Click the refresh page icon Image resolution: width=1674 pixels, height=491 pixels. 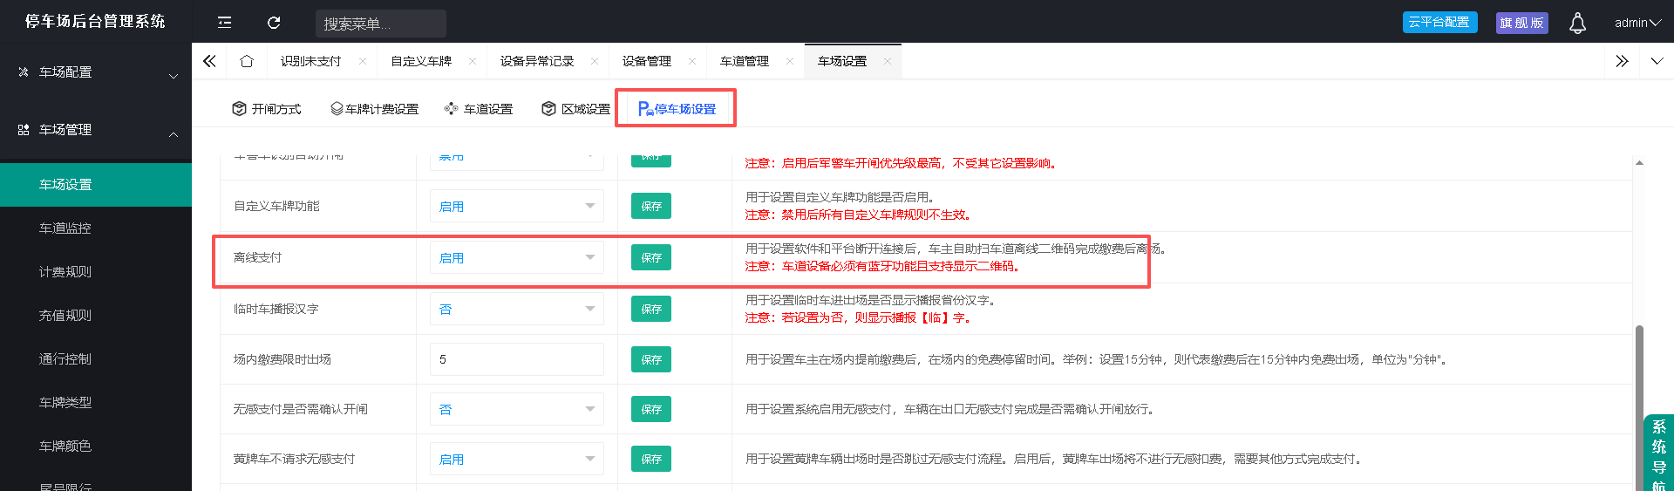tap(274, 23)
